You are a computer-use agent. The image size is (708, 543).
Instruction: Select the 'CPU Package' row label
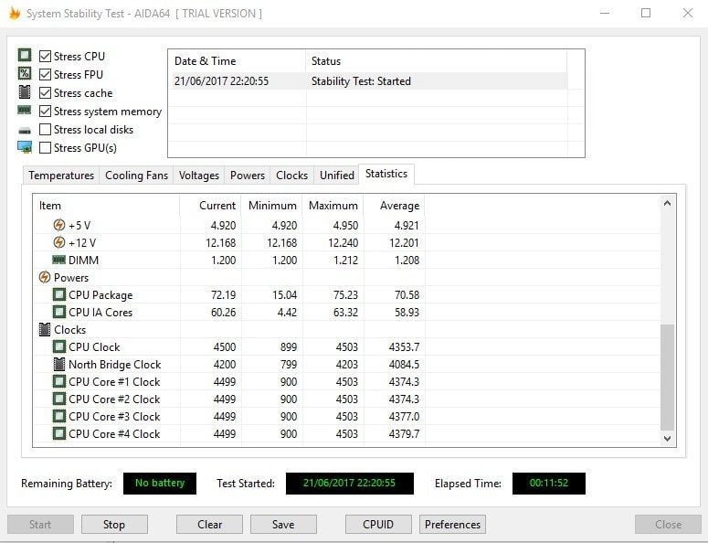(x=100, y=295)
